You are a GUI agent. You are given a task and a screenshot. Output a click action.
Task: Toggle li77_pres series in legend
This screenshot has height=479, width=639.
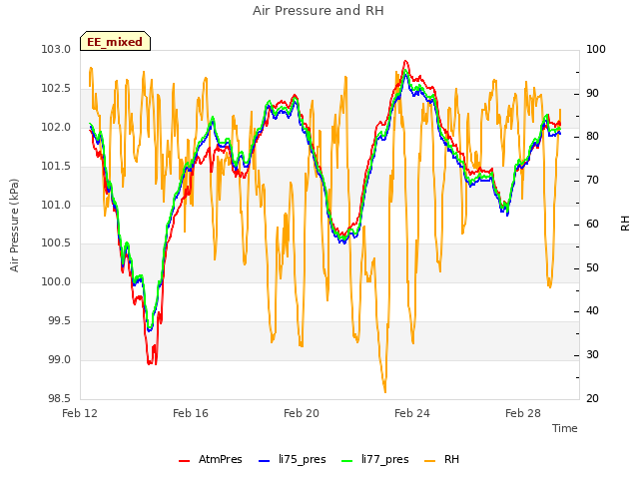[x=375, y=459]
